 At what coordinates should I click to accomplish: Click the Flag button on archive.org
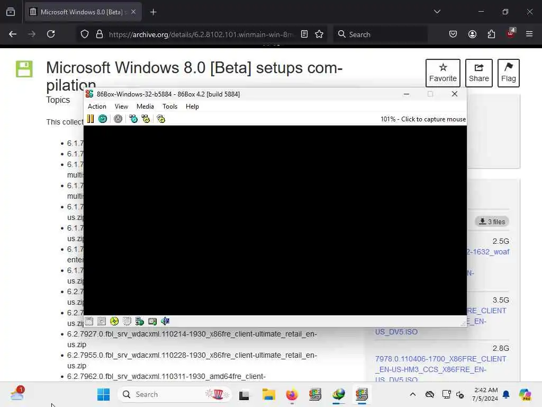509,73
